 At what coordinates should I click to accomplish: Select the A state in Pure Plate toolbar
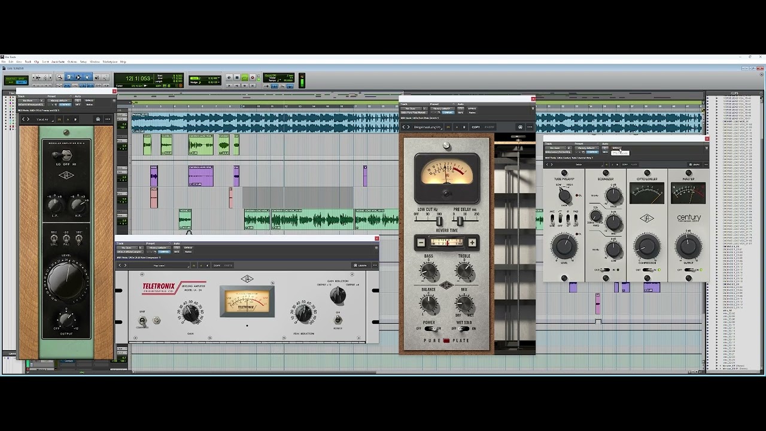click(457, 127)
